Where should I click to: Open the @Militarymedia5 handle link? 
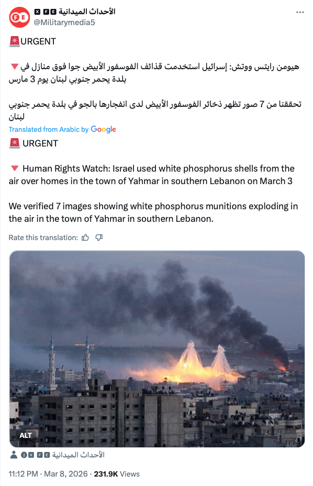[64, 22]
